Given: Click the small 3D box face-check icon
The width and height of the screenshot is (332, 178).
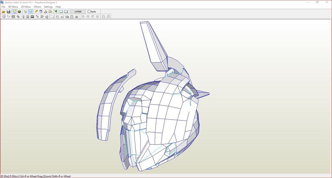Looking at the screenshot, I should tap(37, 17).
